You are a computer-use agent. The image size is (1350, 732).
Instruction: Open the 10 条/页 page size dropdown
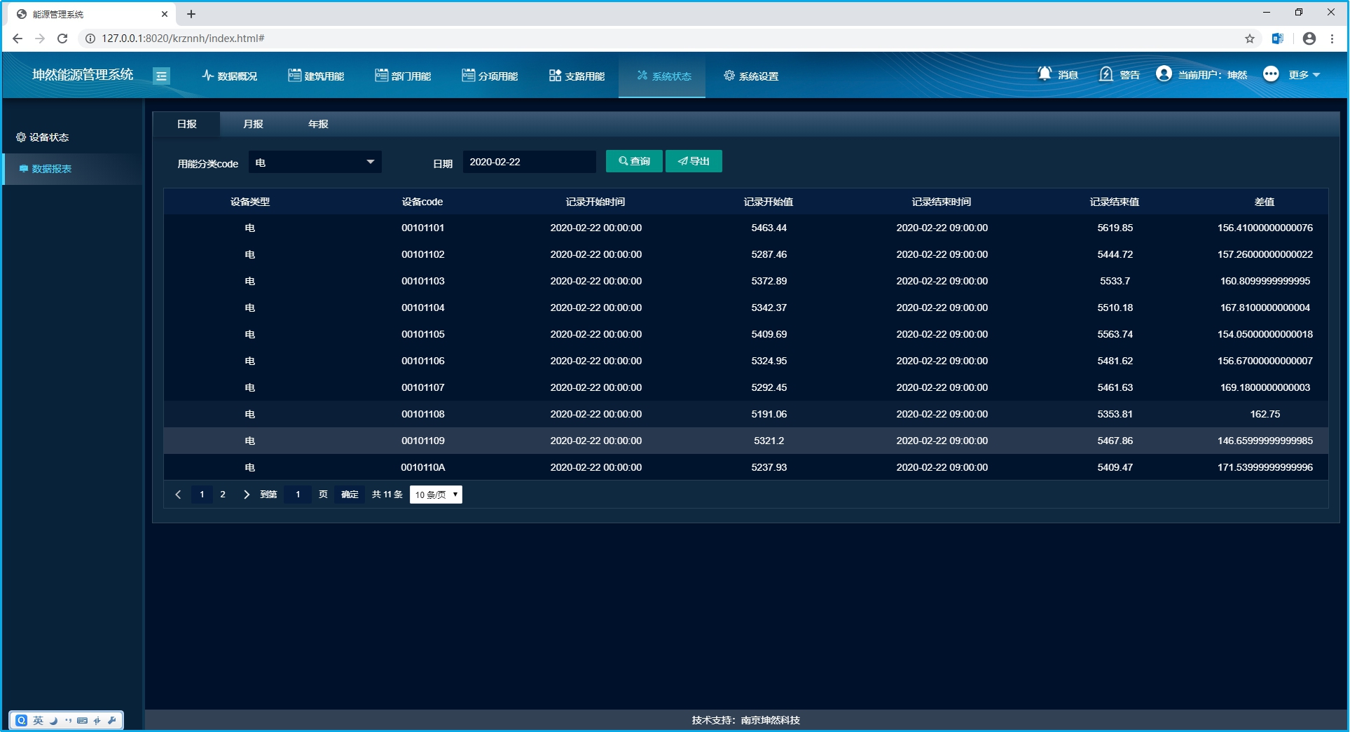(x=436, y=495)
